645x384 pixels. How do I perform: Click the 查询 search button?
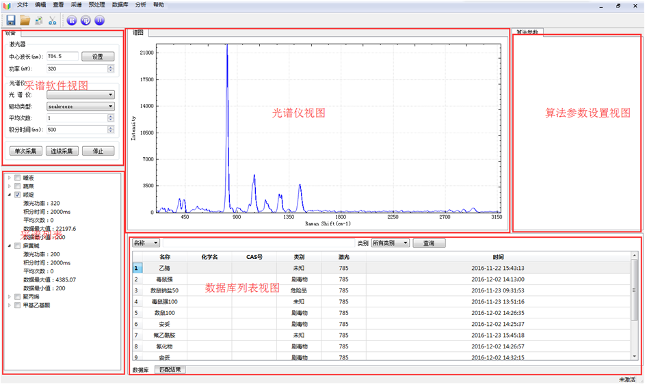click(x=429, y=243)
